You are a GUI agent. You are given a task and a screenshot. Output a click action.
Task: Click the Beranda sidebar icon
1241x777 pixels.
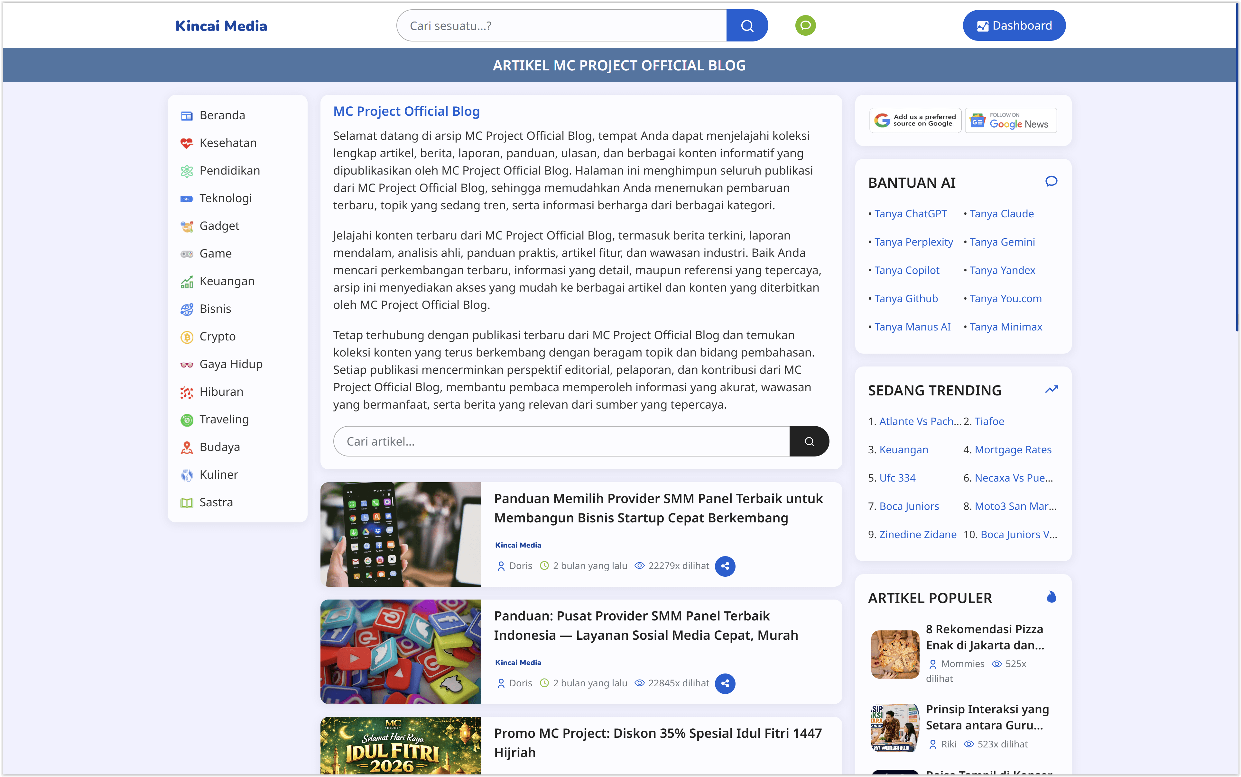(x=187, y=116)
